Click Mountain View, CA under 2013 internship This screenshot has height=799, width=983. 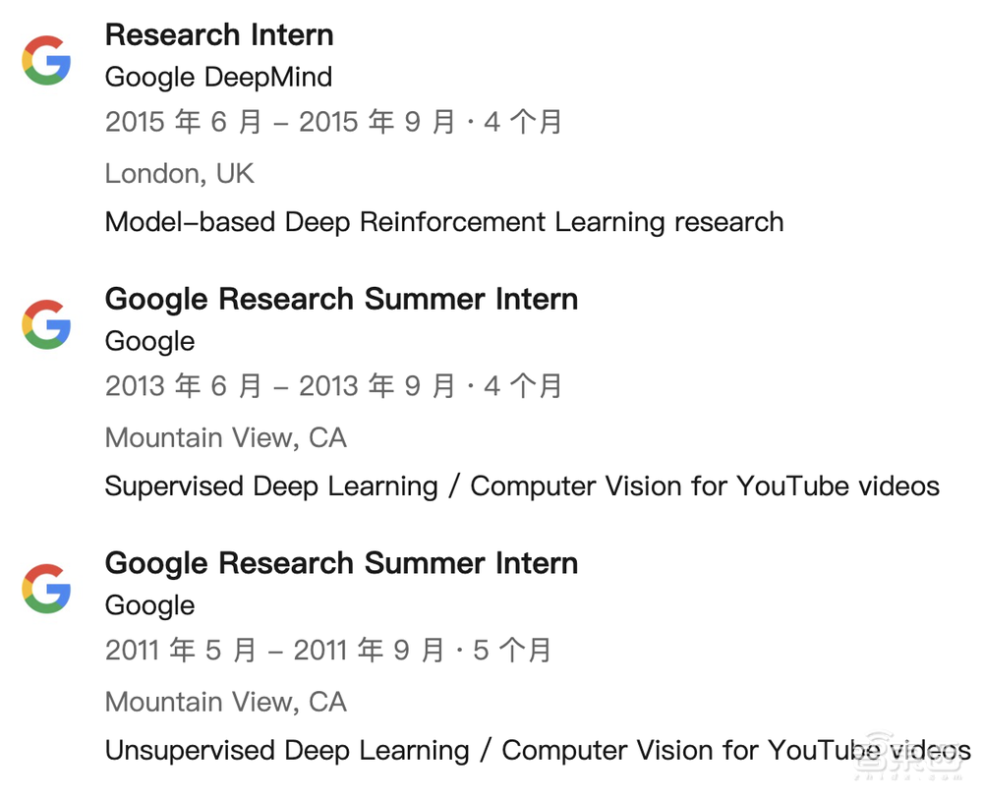pos(225,437)
